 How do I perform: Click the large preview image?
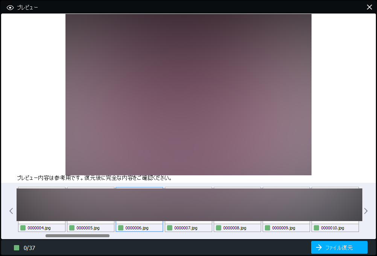pos(188,94)
